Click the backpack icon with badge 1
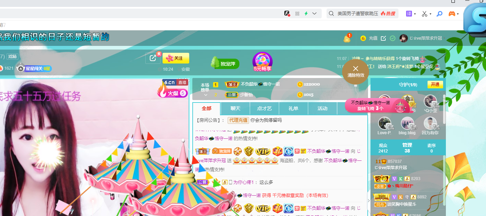Viewport: 486px width, 216px height. tap(347, 38)
